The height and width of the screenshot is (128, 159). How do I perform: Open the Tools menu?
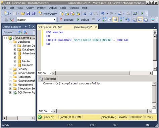[x=63, y=8]
